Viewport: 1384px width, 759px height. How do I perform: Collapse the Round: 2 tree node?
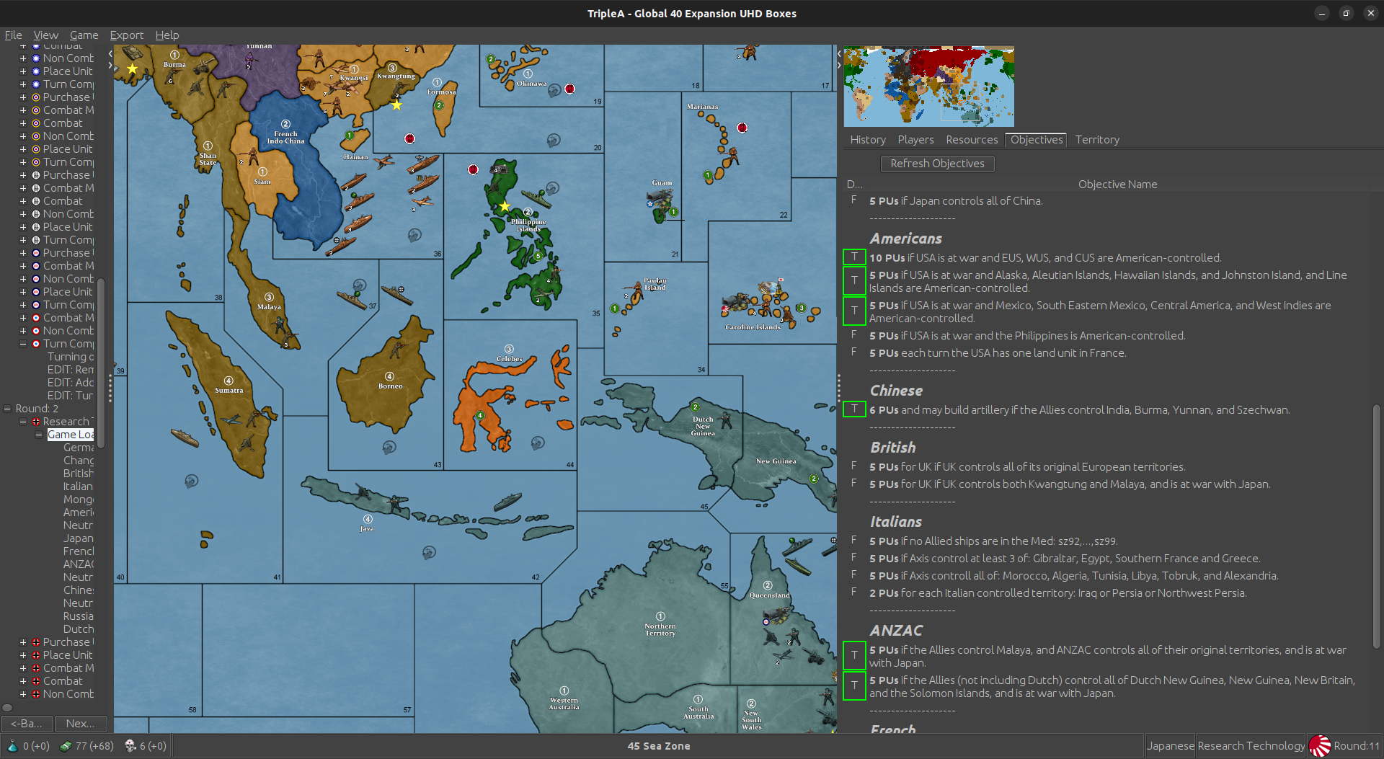click(x=7, y=409)
